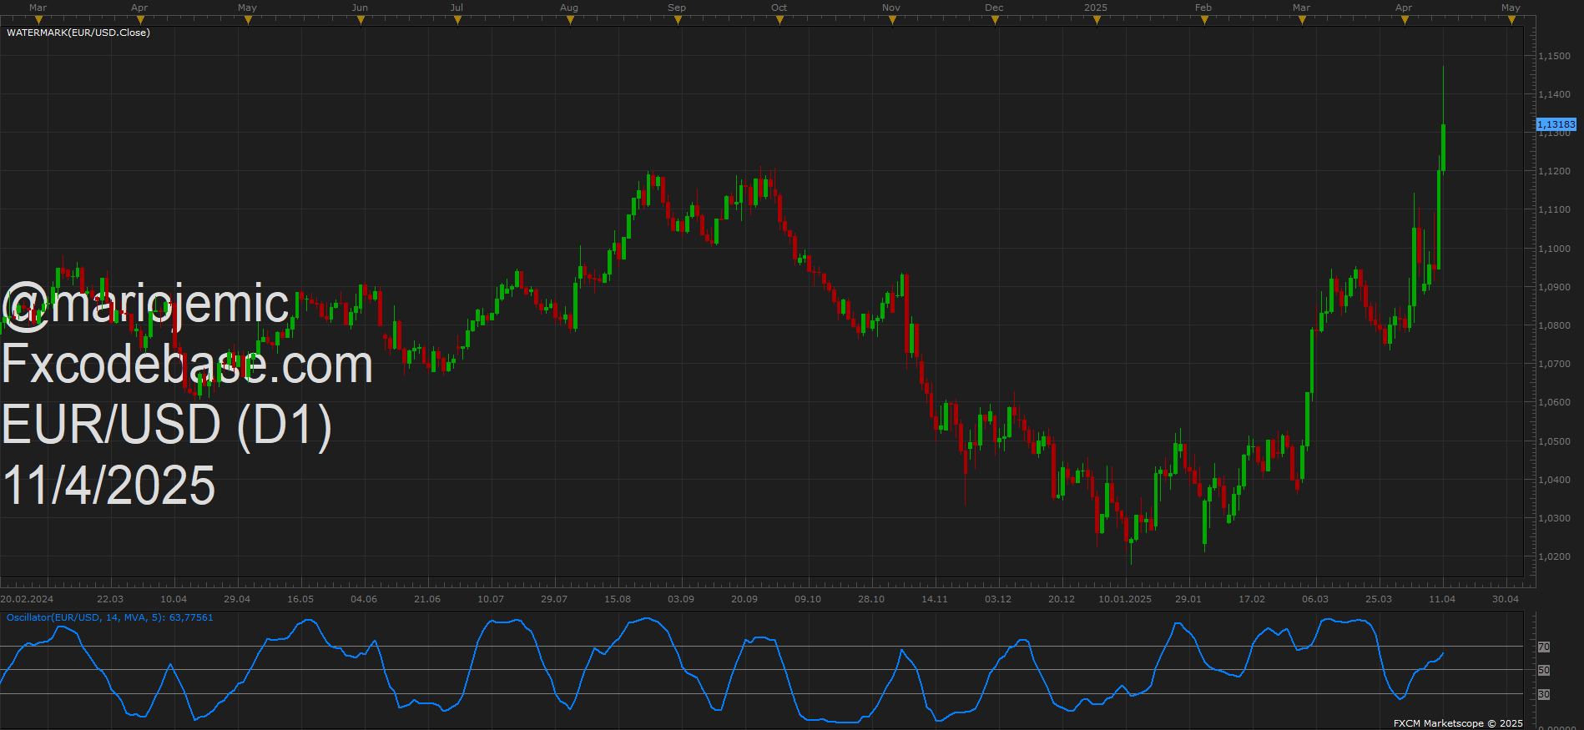1584x730 pixels.
Task: Click the 09.10 date axis label
Action: pos(808,599)
